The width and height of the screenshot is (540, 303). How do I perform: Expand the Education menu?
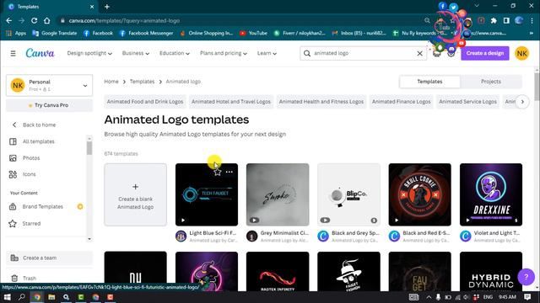[x=175, y=53]
